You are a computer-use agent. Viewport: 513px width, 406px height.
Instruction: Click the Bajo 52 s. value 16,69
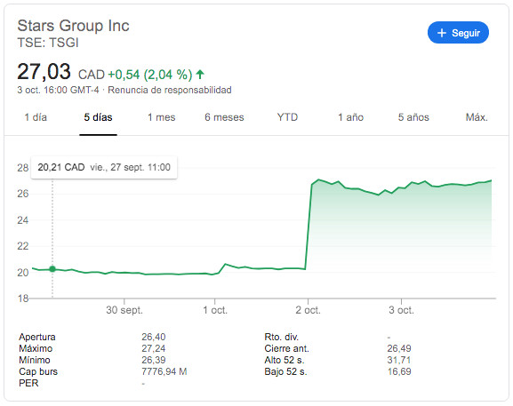coord(399,371)
